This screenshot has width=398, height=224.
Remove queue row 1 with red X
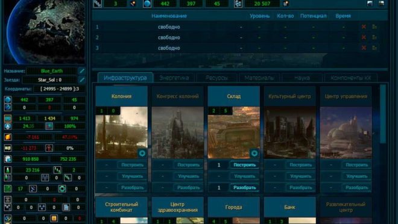pyautogui.click(x=364, y=26)
